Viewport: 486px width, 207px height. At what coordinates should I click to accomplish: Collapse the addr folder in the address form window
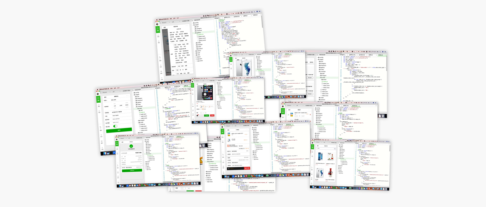(x=139, y=108)
